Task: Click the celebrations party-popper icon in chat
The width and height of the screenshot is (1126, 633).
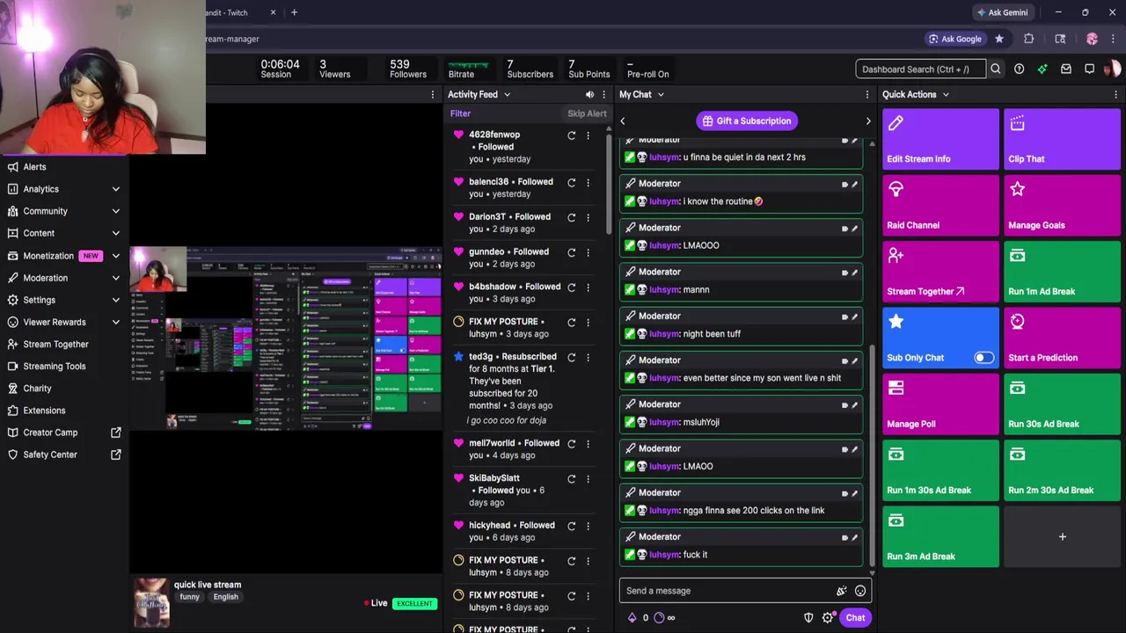Action: click(x=842, y=591)
